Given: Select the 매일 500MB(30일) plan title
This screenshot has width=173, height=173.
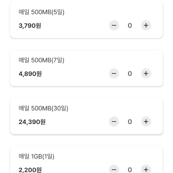Looking at the screenshot, I should 43,108.
